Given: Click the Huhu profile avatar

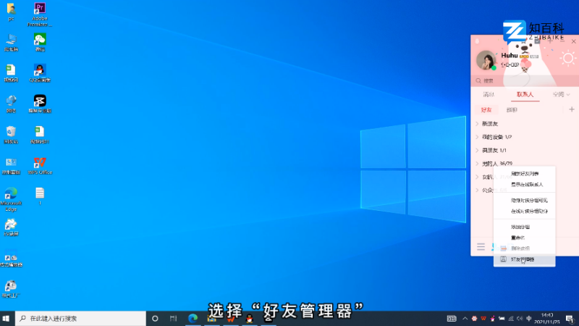Looking at the screenshot, I should click(486, 60).
